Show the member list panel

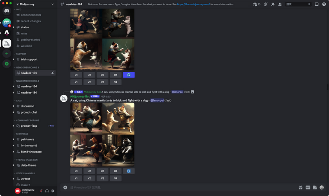280,4
